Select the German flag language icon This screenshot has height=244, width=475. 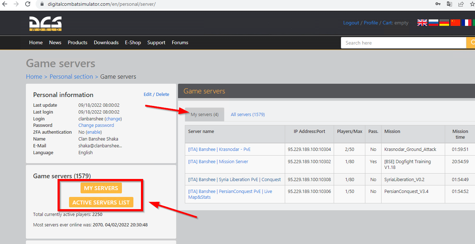[444, 23]
